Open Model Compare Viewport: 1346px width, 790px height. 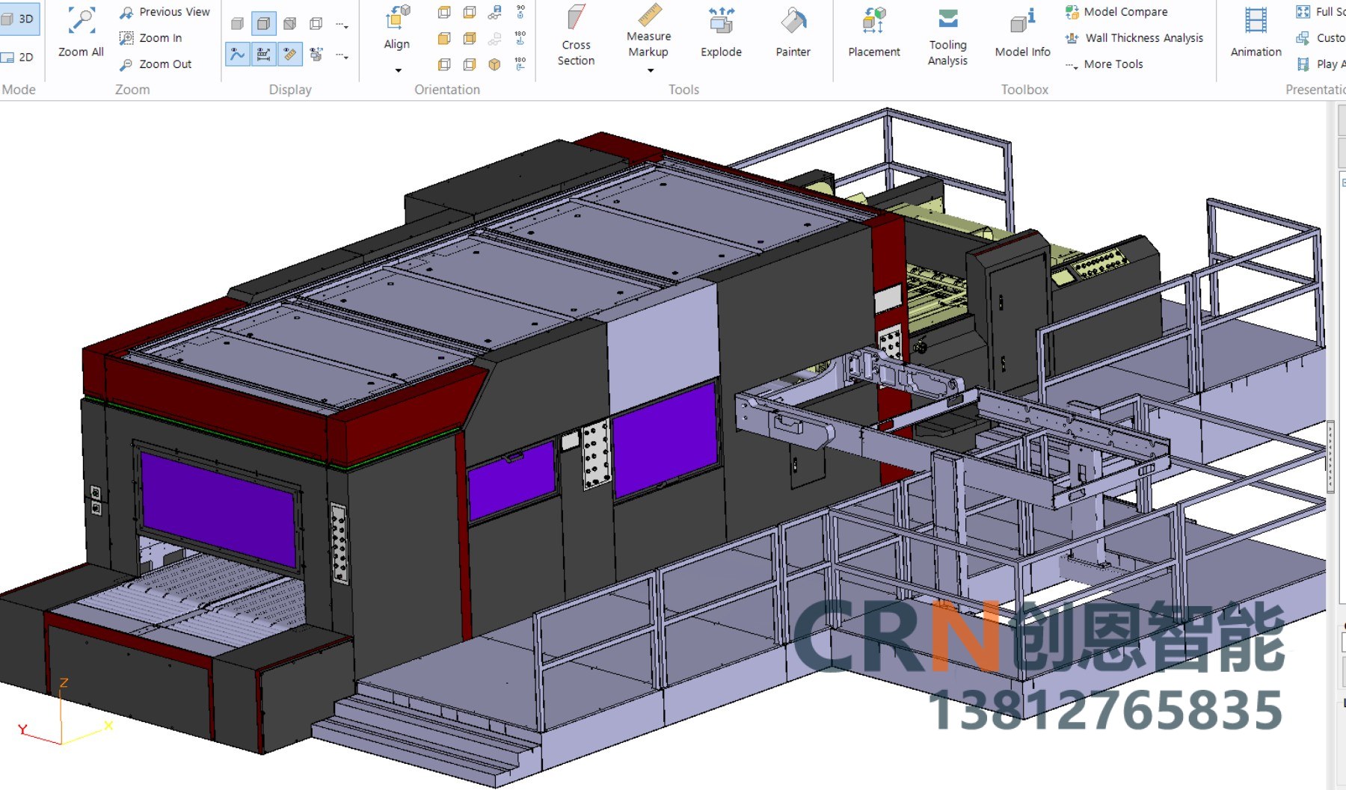pos(1116,12)
